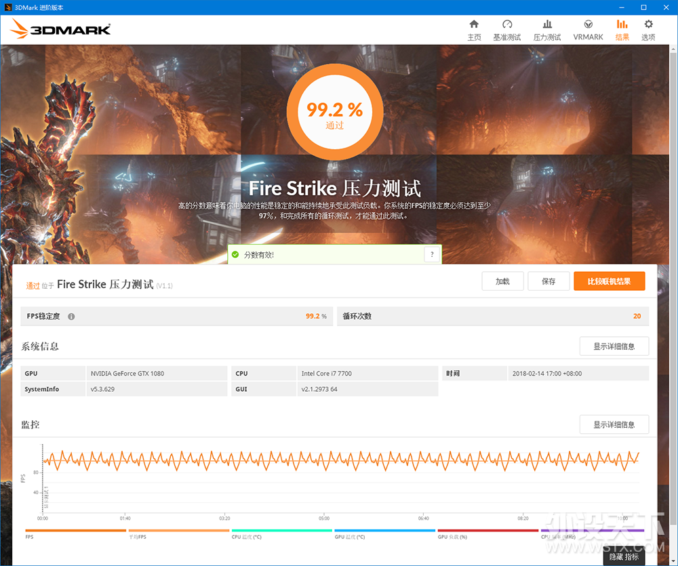Go to the 主页 home icon

pos(474,24)
